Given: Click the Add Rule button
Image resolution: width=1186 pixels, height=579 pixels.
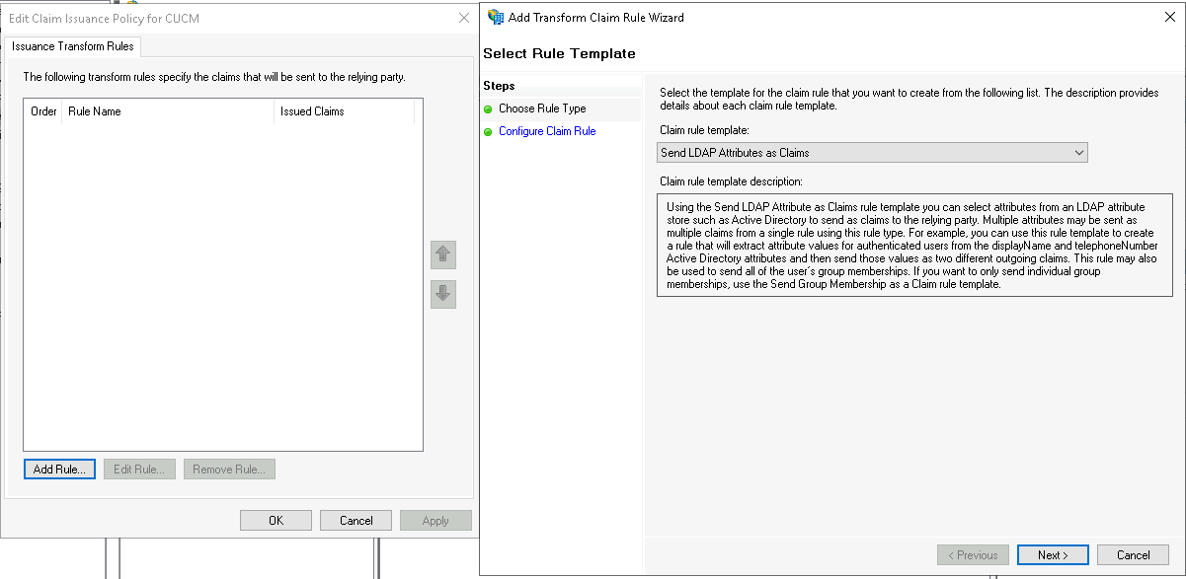Looking at the screenshot, I should coord(59,470).
